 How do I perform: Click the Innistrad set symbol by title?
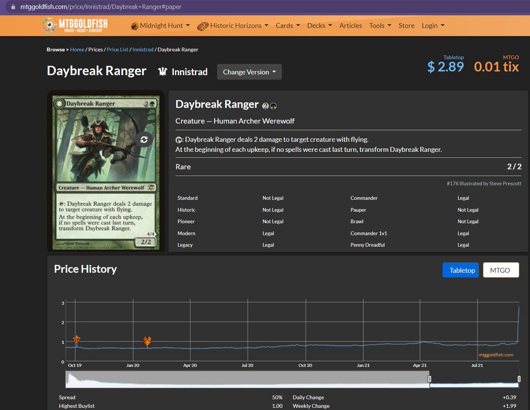coord(162,72)
